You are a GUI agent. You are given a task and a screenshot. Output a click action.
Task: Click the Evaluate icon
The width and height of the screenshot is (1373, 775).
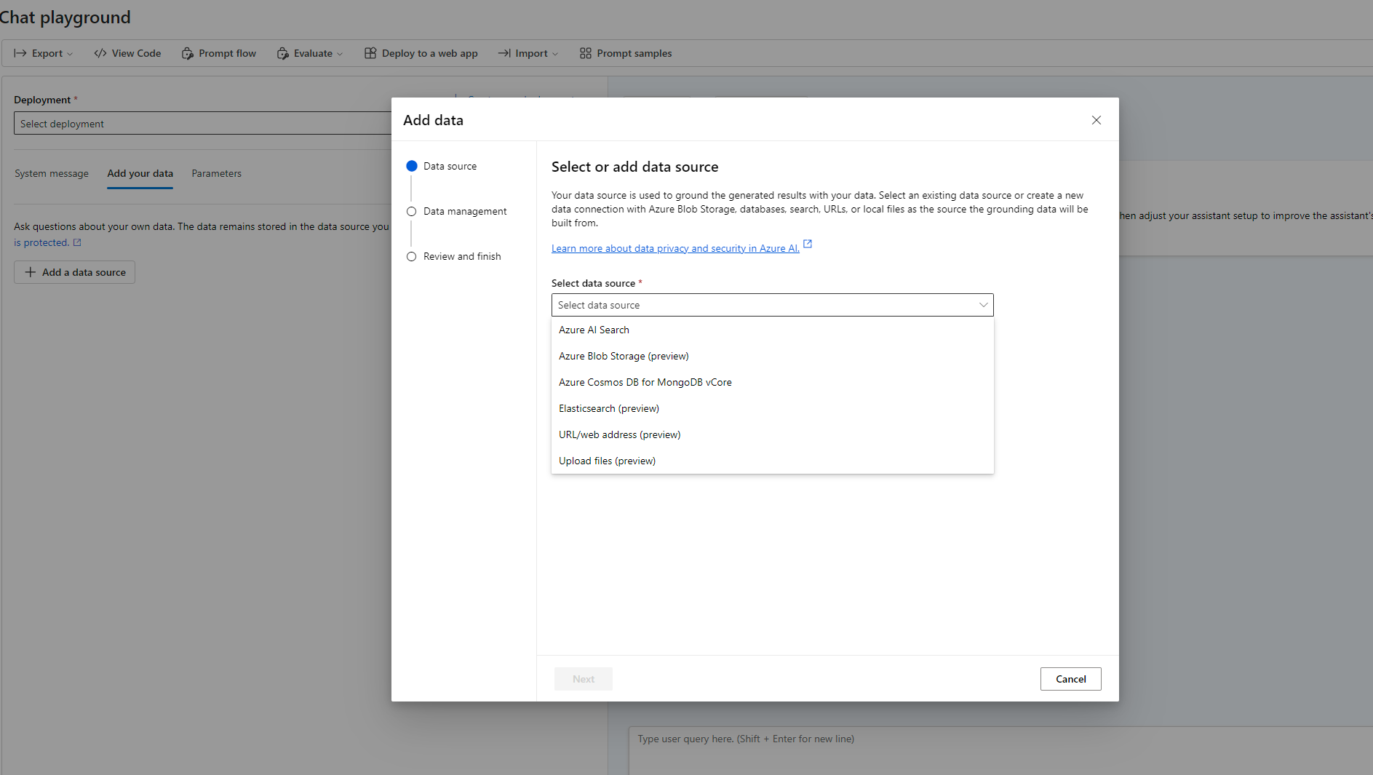coord(282,53)
